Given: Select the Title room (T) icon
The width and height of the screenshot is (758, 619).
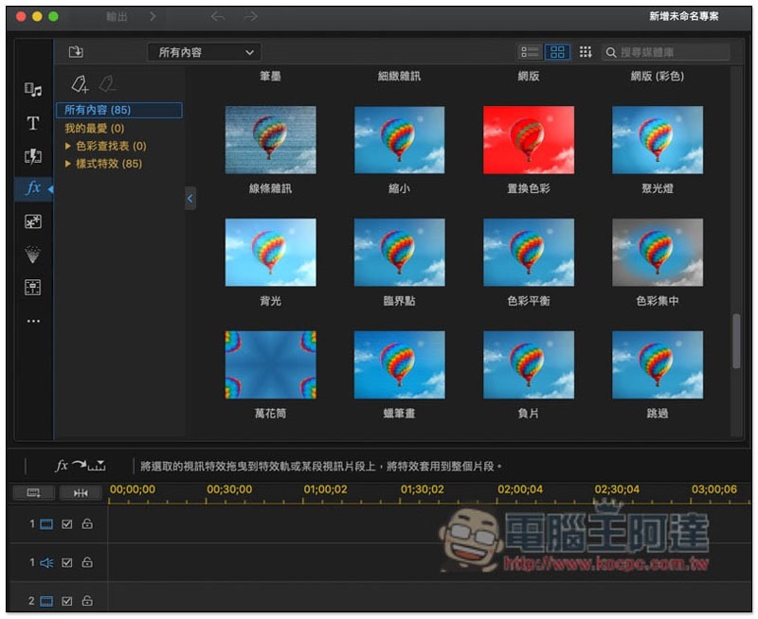Looking at the screenshot, I should click(31, 123).
